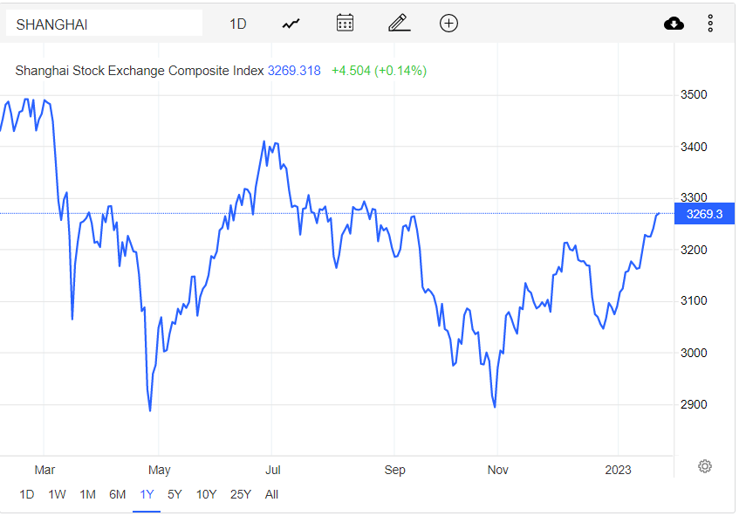The image size is (746, 516).
Task: Open chart settings gear icon
Action: pos(705,466)
